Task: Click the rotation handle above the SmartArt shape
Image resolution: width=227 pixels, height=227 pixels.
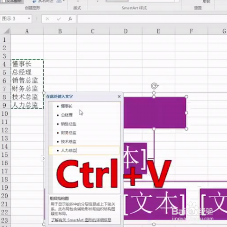Action: (154, 86)
